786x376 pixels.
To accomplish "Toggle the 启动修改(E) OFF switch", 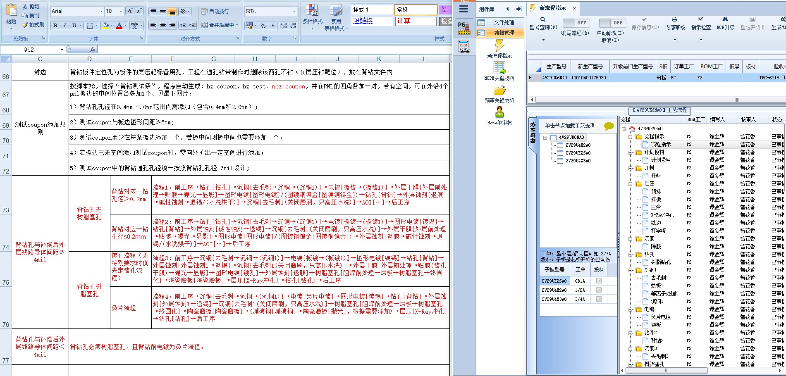I will tap(612, 23).
